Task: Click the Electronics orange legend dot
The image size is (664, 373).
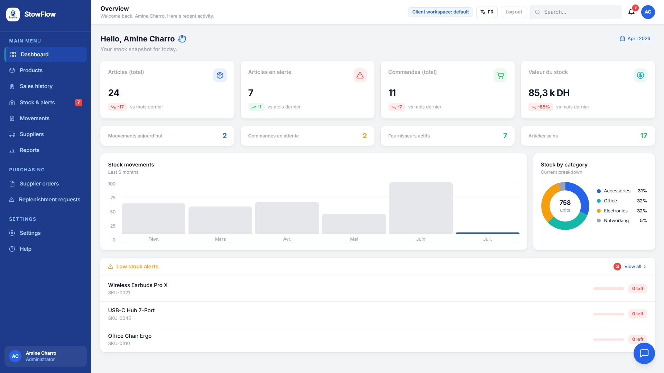Action: pos(599,211)
